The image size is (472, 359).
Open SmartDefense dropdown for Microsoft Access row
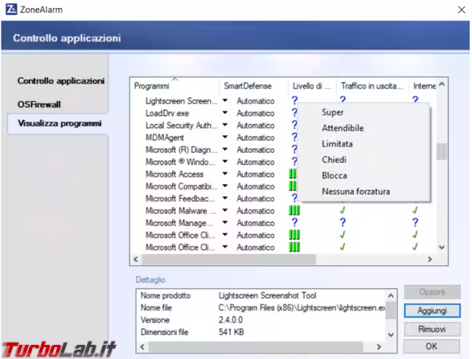[x=225, y=174]
